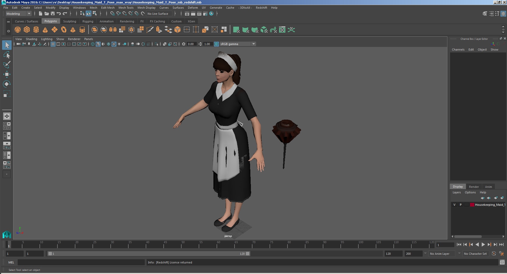Open the sRGB gamma view transform dropdown

238,44
